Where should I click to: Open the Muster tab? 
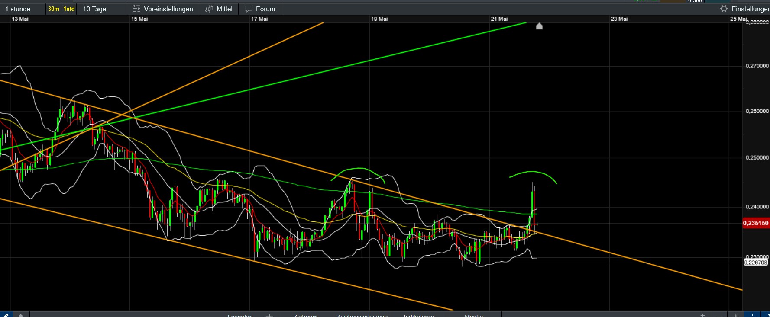click(x=474, y=315)
